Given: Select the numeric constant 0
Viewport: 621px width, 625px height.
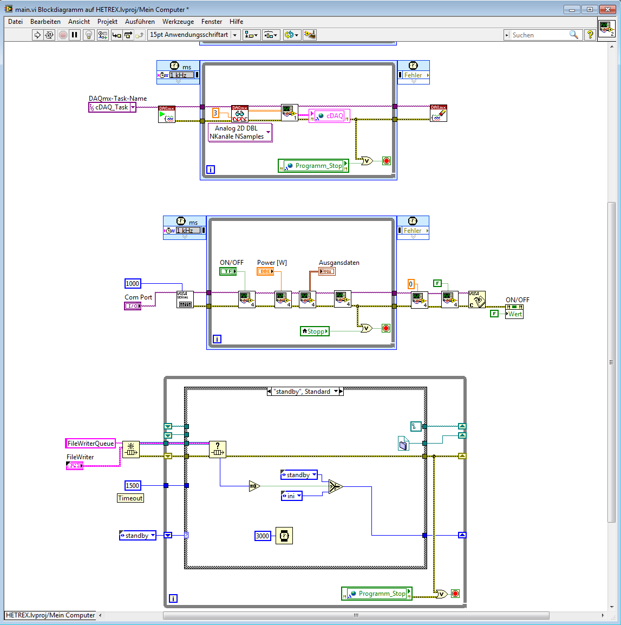Looking at the screenshot, I should pos(410,284).
